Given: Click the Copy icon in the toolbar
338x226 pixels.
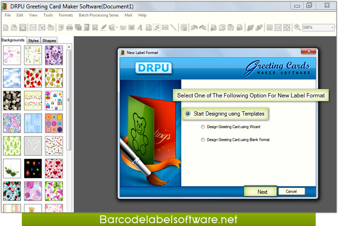Looking at the screenshot, I should [x=222, y=27].
